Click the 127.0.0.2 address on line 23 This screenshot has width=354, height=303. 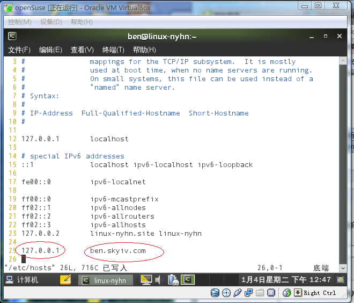pyautogui.click(x=40, y=233)
